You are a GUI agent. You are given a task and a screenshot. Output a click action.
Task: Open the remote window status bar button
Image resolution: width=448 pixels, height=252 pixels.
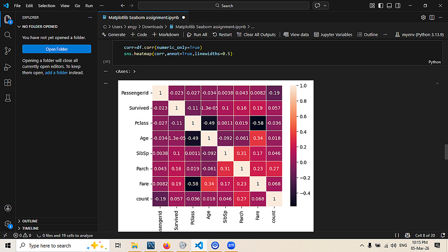coord(5,236)
